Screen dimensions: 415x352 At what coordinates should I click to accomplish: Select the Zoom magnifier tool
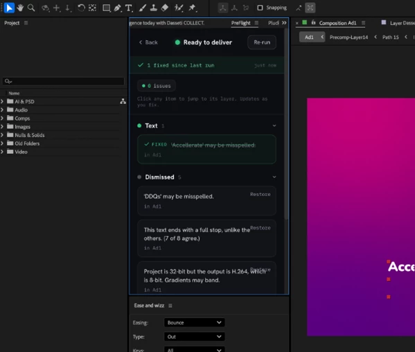tap(31, 8)
